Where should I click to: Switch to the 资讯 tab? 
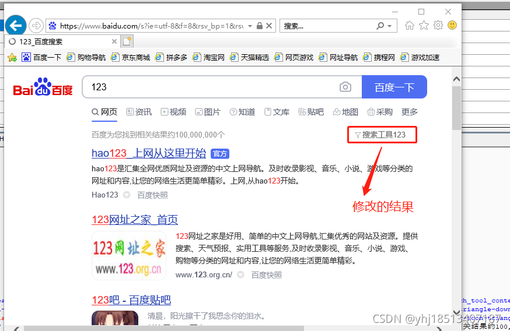click(x=139, y=112)
